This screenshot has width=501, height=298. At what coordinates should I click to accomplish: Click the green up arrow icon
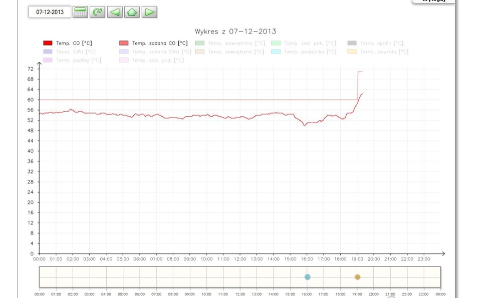point(132,12)
